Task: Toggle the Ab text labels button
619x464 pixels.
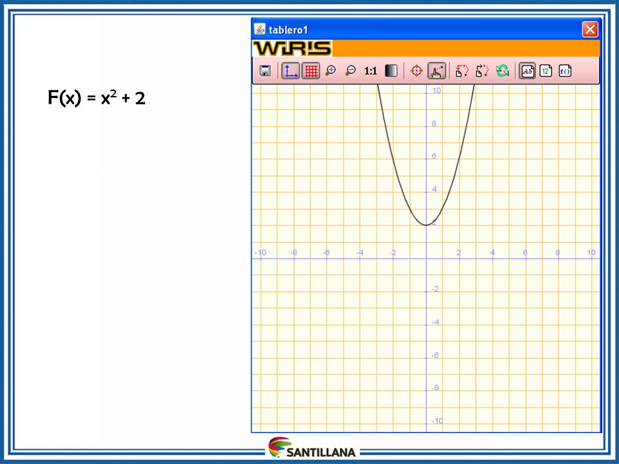Action: coord(527,71)
